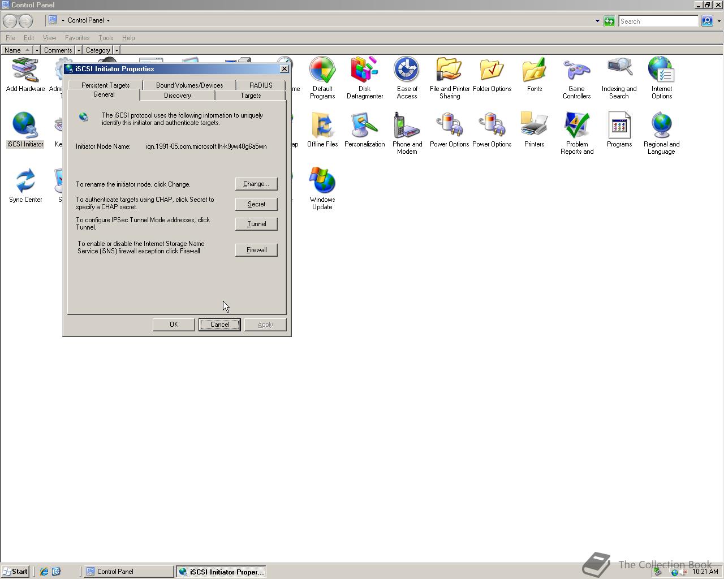Expand the address bar history dropdown

[597, 21]
